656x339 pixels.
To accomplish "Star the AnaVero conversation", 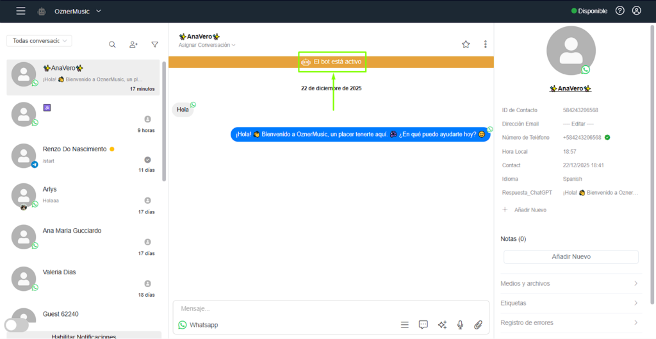I will point(466,44).
